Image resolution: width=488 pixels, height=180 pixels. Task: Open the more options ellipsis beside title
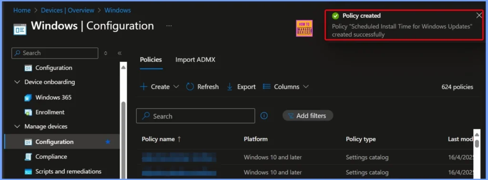tap(169, 26)
